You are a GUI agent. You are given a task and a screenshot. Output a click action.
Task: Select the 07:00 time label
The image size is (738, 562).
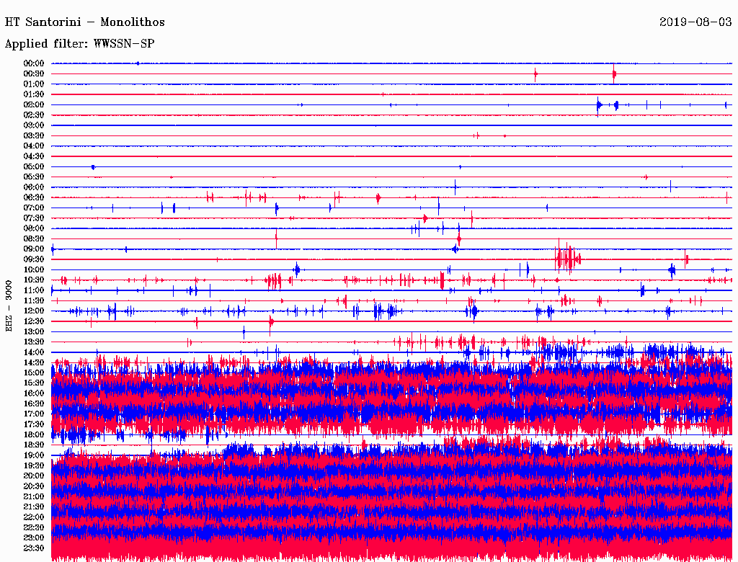(x=34, y=208)
